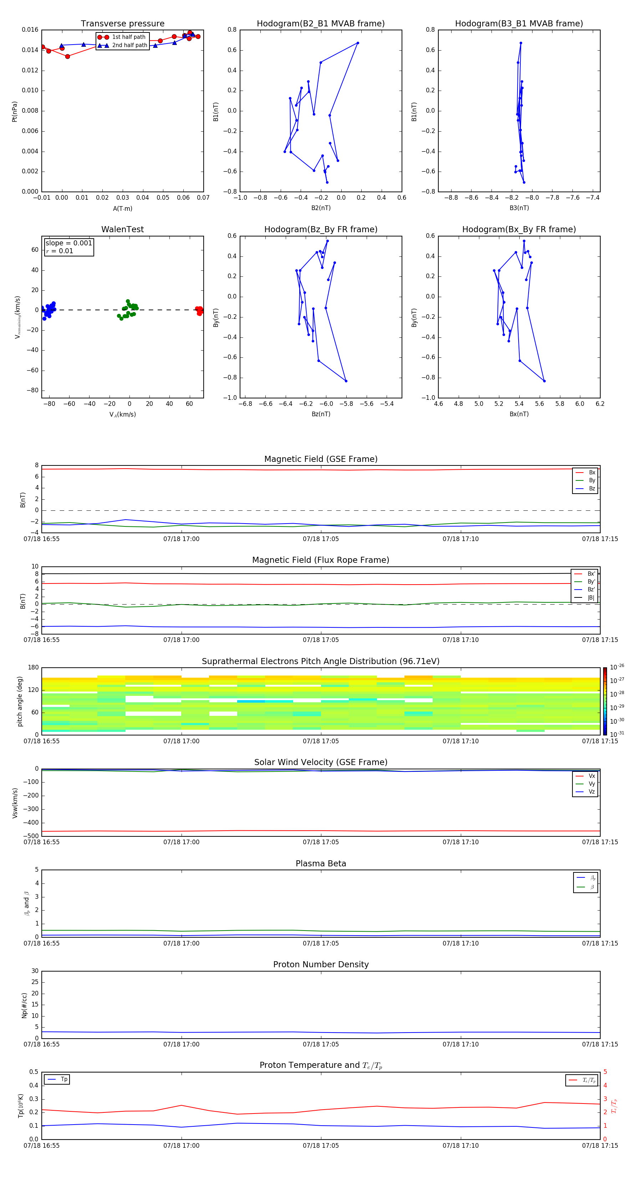Select Bz in the GSE magnetic field legend

point(585,488)
